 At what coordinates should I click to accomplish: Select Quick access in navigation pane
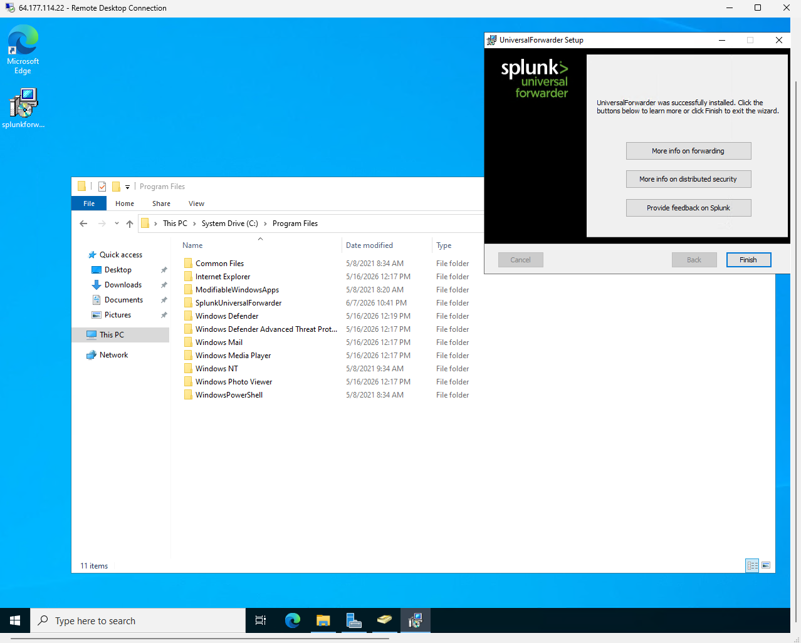pos(120,255)
